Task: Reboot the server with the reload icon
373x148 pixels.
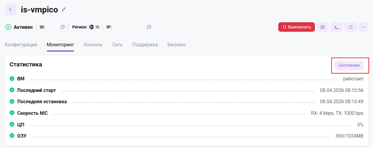Action: pyautogui.click(x=351, y=27)
